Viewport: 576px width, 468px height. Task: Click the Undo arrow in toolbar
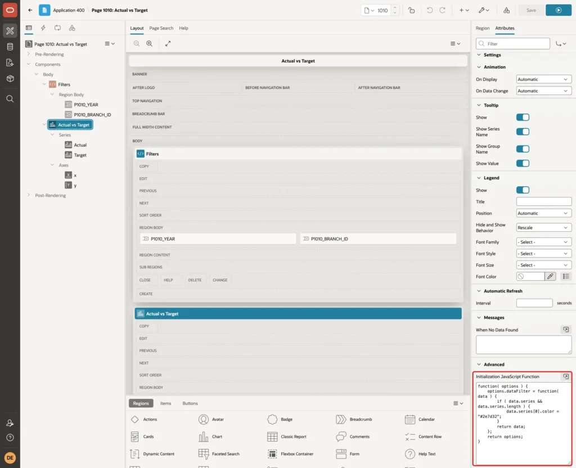pyautogui.click(x=429, y=10)
